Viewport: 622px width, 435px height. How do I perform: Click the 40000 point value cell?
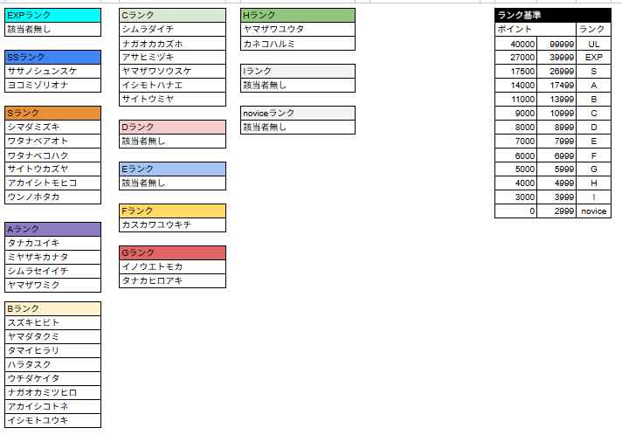click(515, 43)
